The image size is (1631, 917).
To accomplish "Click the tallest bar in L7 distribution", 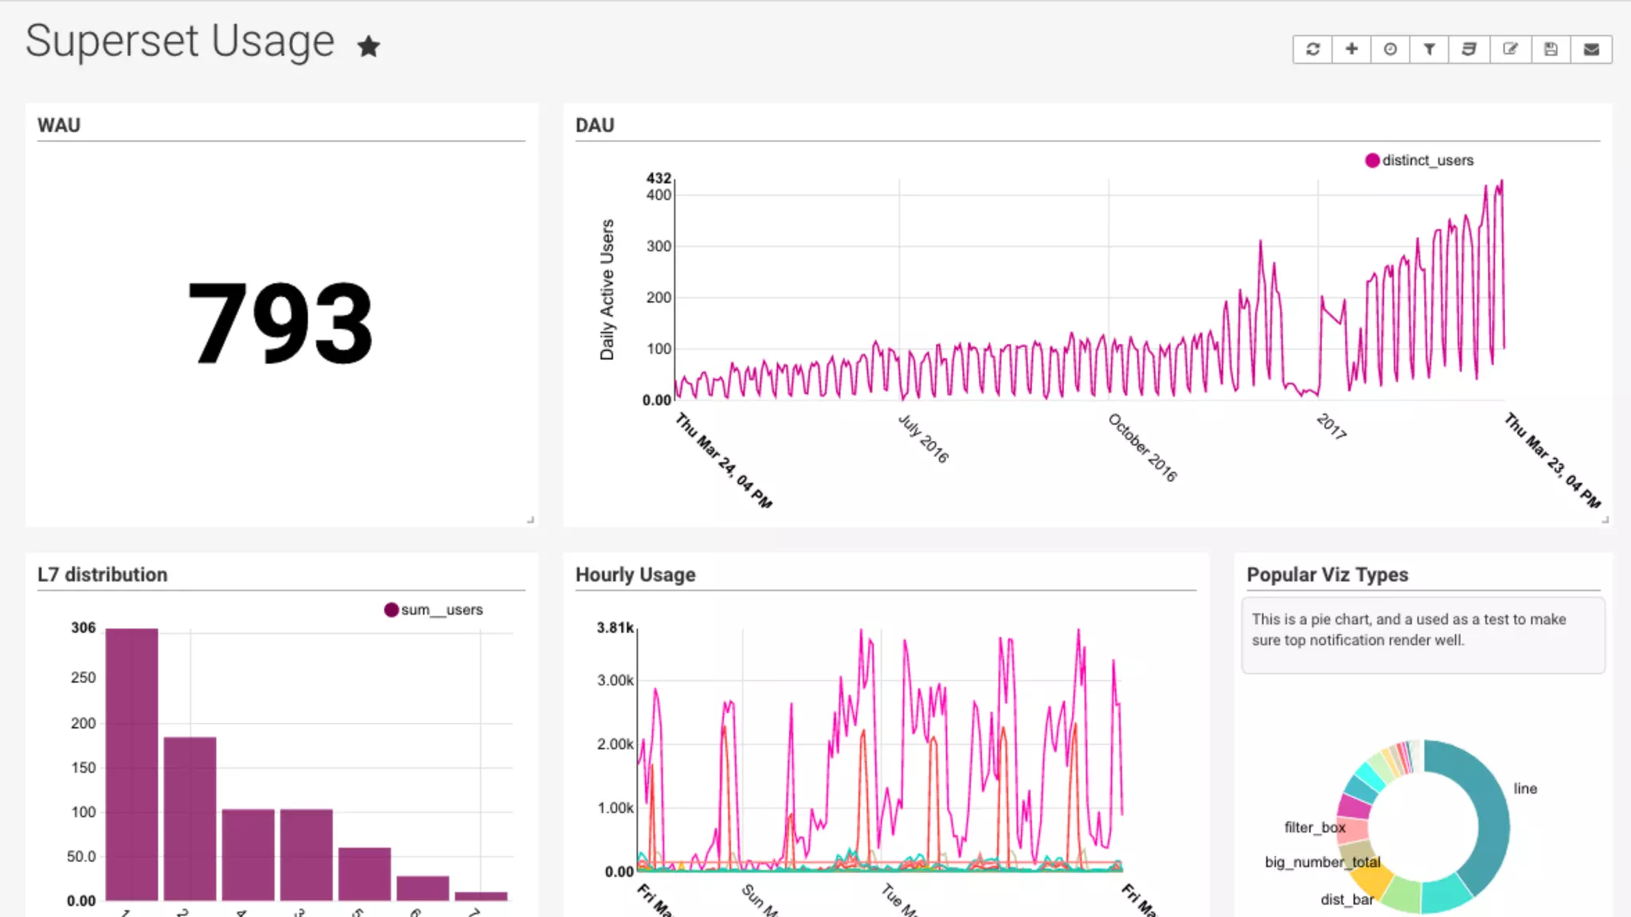I will (x=131, y=763).
